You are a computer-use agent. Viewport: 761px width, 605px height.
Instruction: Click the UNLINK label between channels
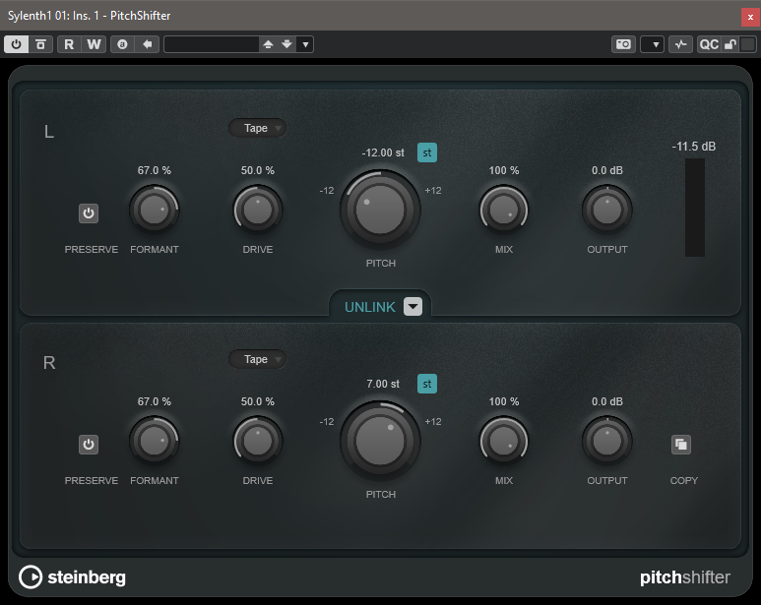point(369,307)
